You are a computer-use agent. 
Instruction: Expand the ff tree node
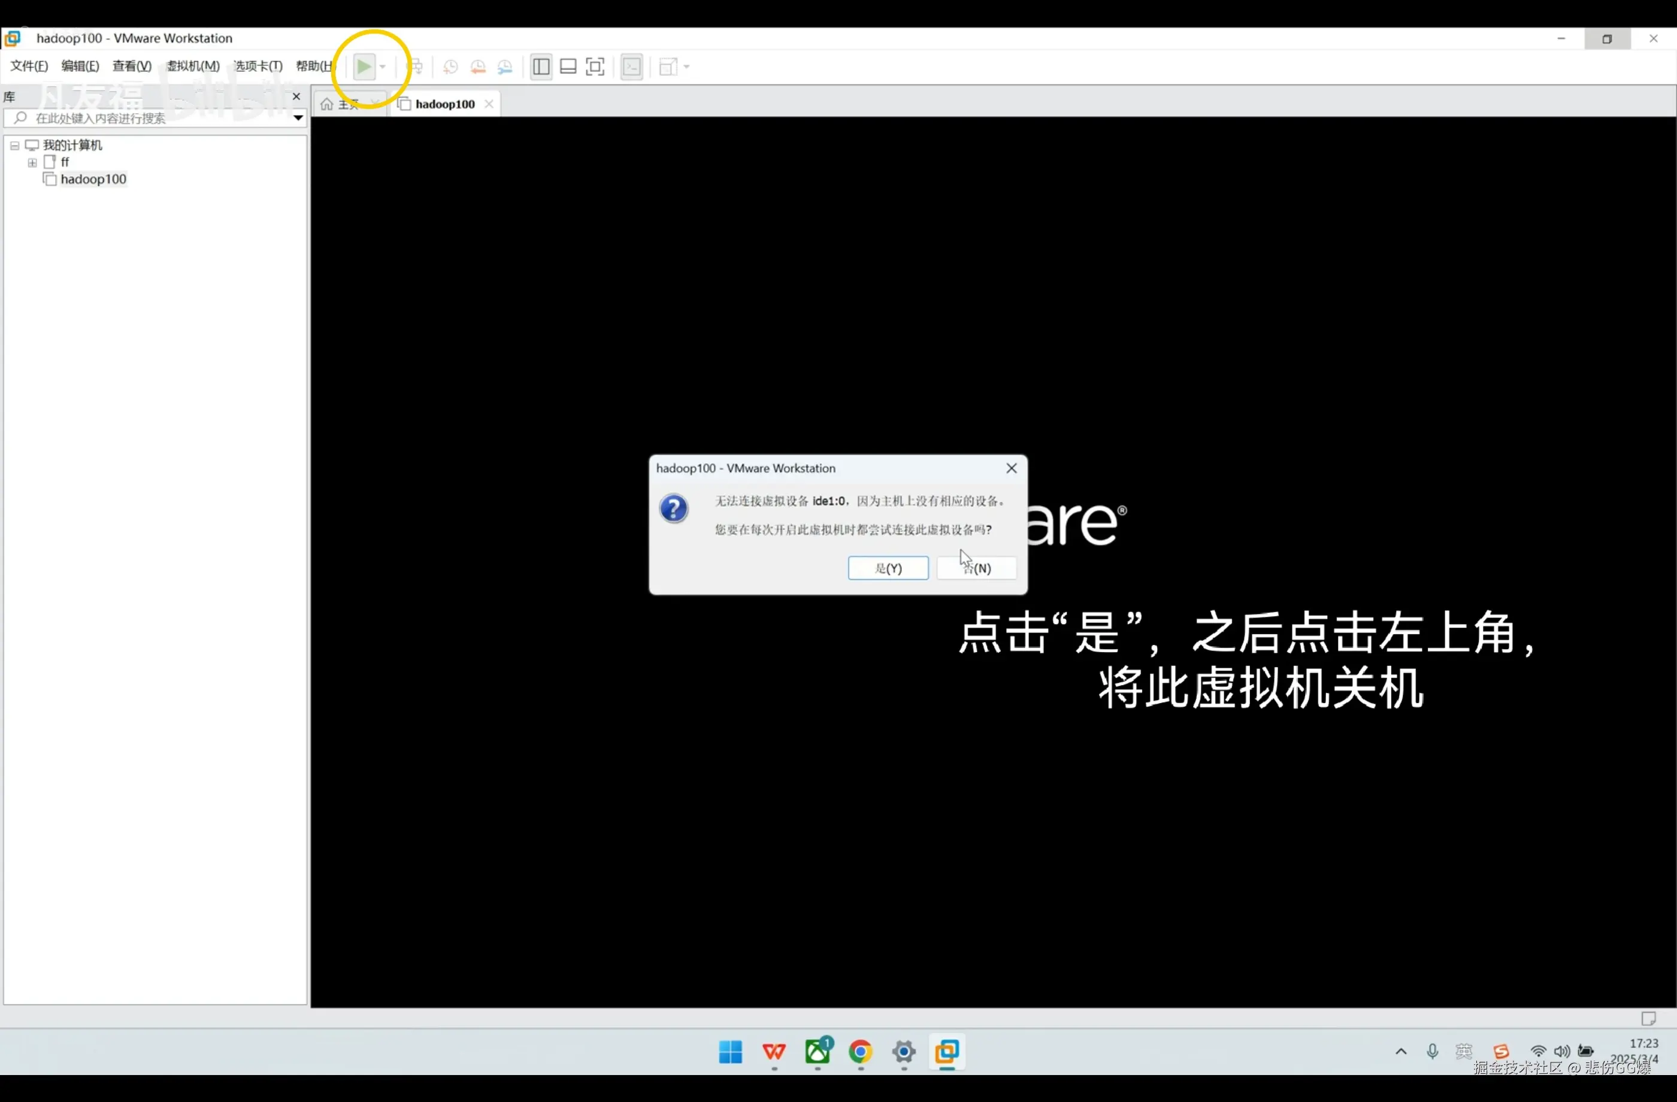(x=32, y=163)
